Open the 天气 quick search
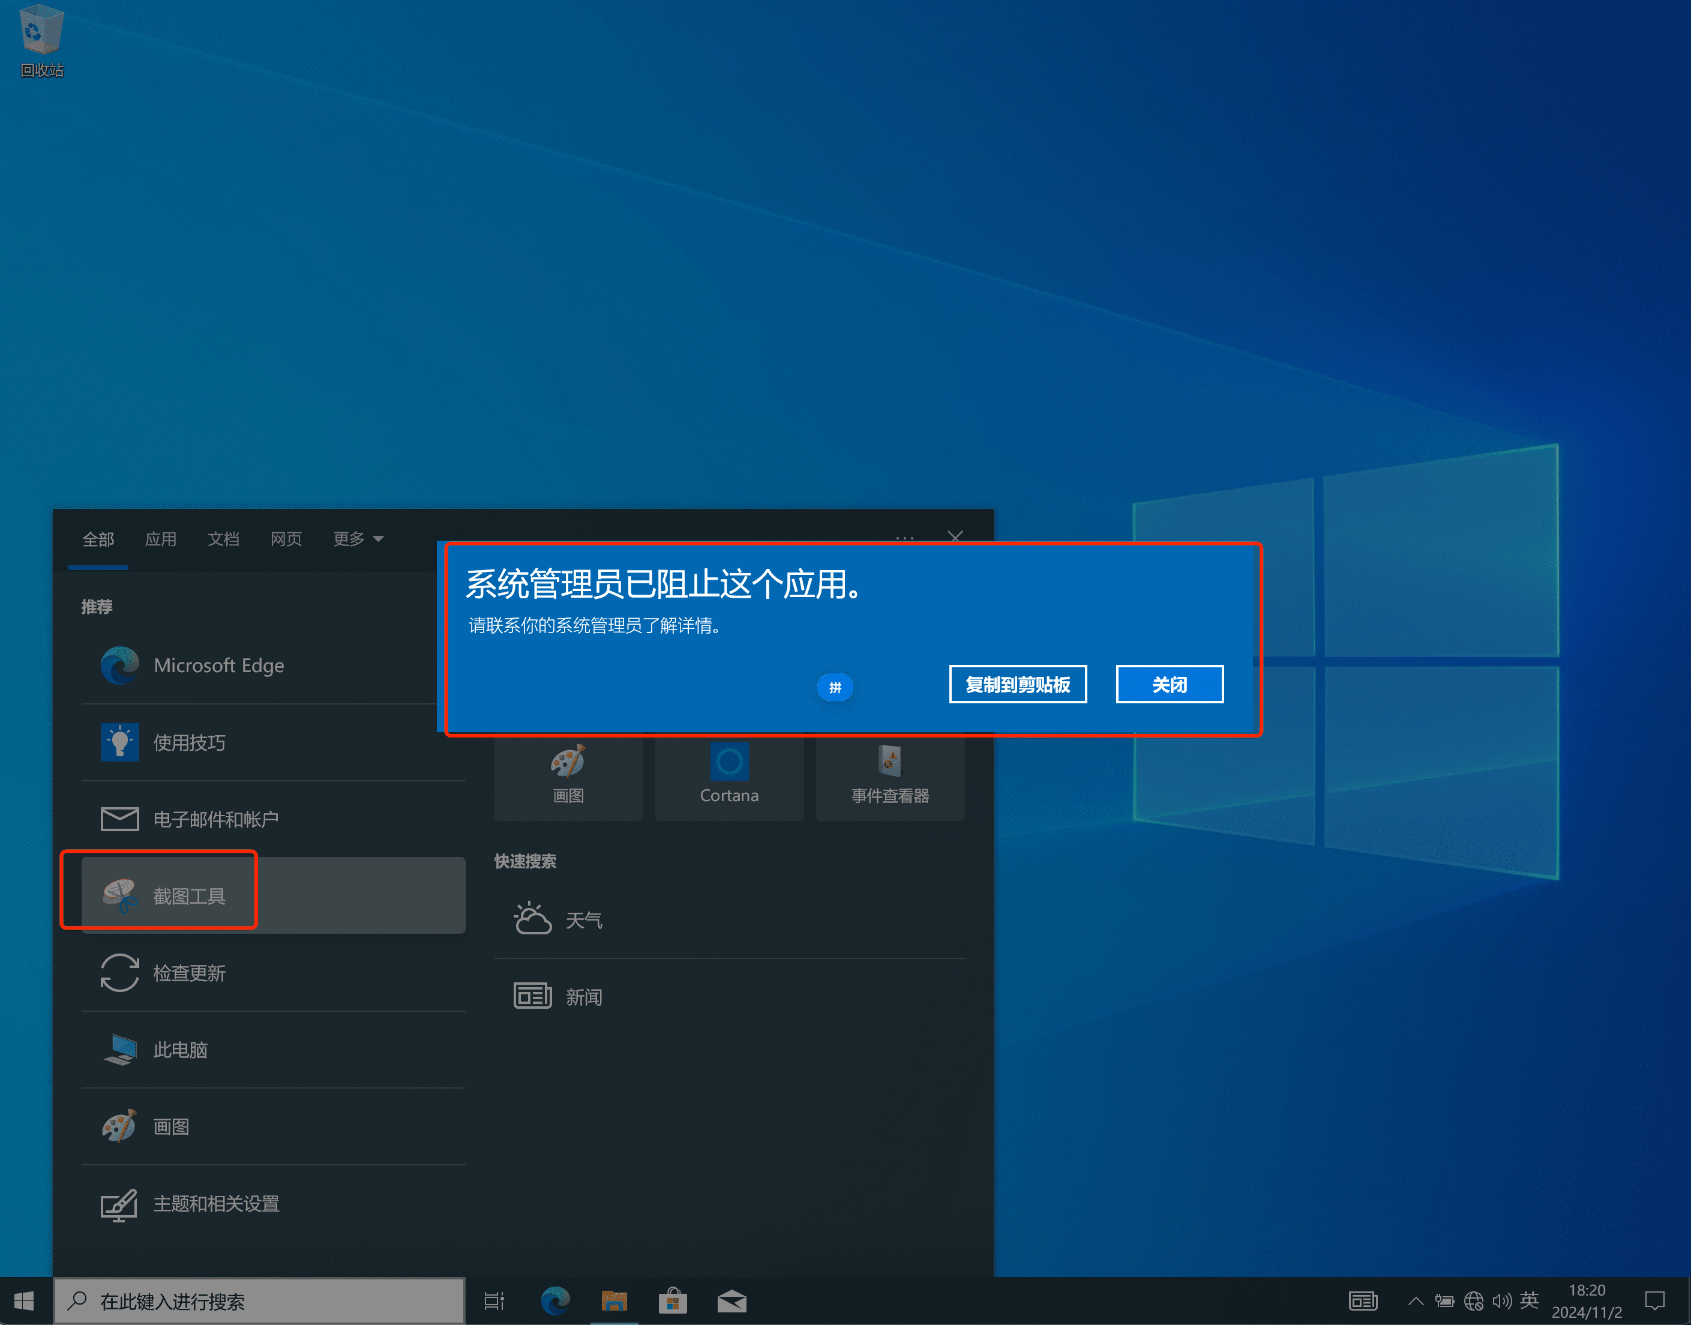The height and width of the screenshot is (1325, 1691). [x=583, y=920]
